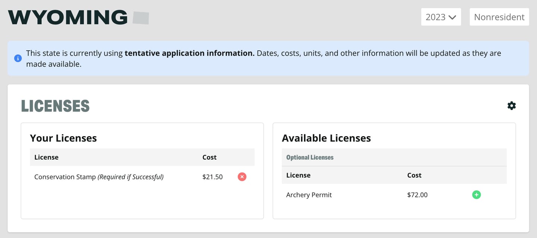Click Cost column header in Available Licenses
The height and width of the screenshot is (238, 537).
click(414, 175)
